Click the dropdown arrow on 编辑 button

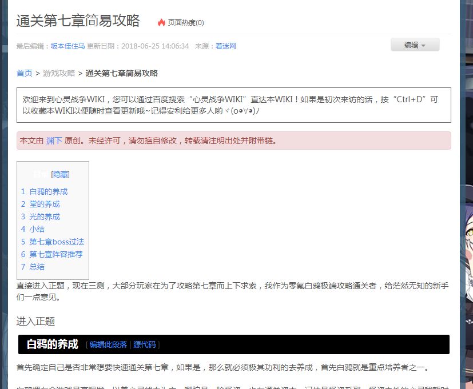(423, 46)
